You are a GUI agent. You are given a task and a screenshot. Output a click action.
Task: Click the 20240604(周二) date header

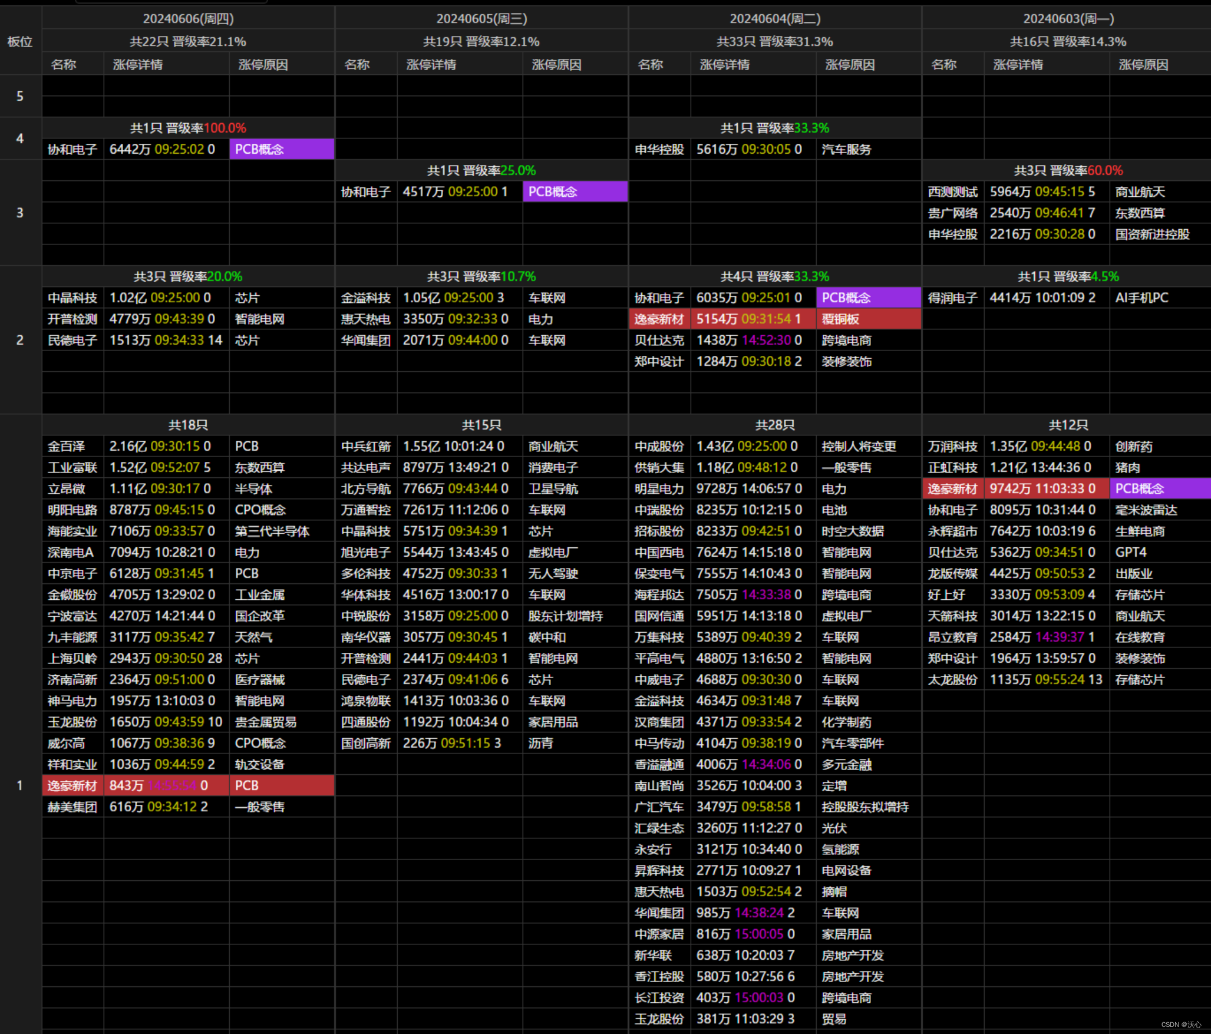775,19
